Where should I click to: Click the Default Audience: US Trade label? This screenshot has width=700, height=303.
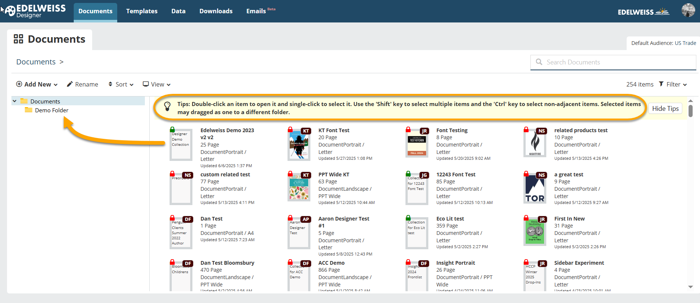pos(664,43)
